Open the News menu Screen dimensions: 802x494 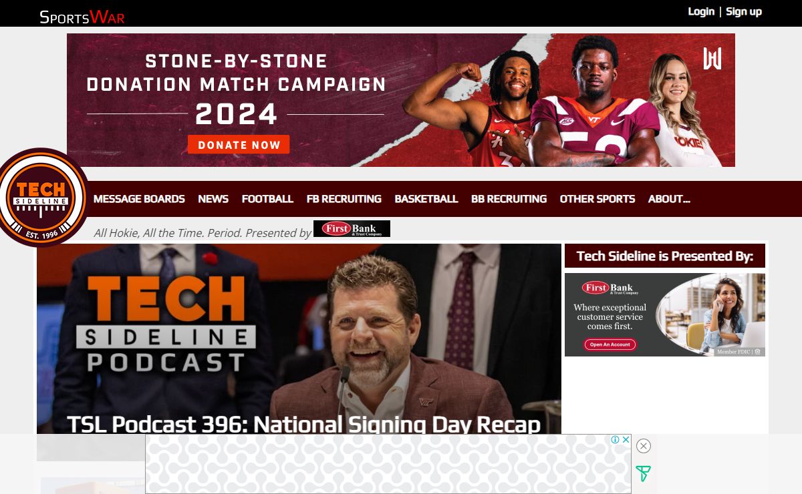click(213, 199)
